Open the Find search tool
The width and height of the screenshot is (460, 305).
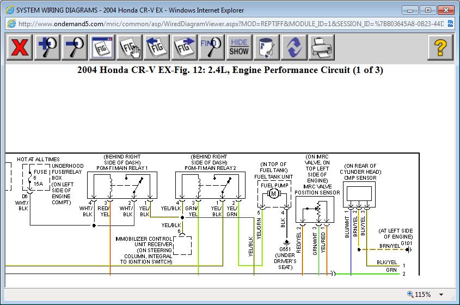tap(211, 47)
